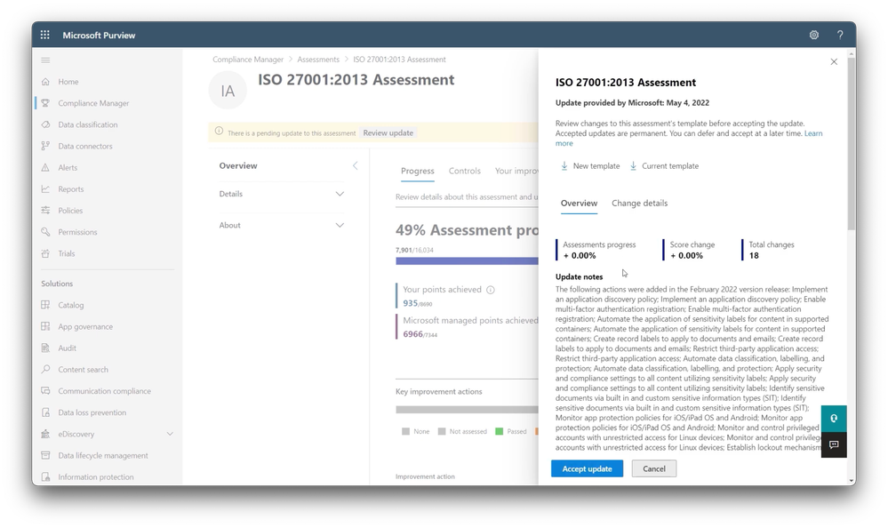Click the Key improvement actions gray bar
Viewport: 888px width, 528px height.
click(x=467, y=410)
